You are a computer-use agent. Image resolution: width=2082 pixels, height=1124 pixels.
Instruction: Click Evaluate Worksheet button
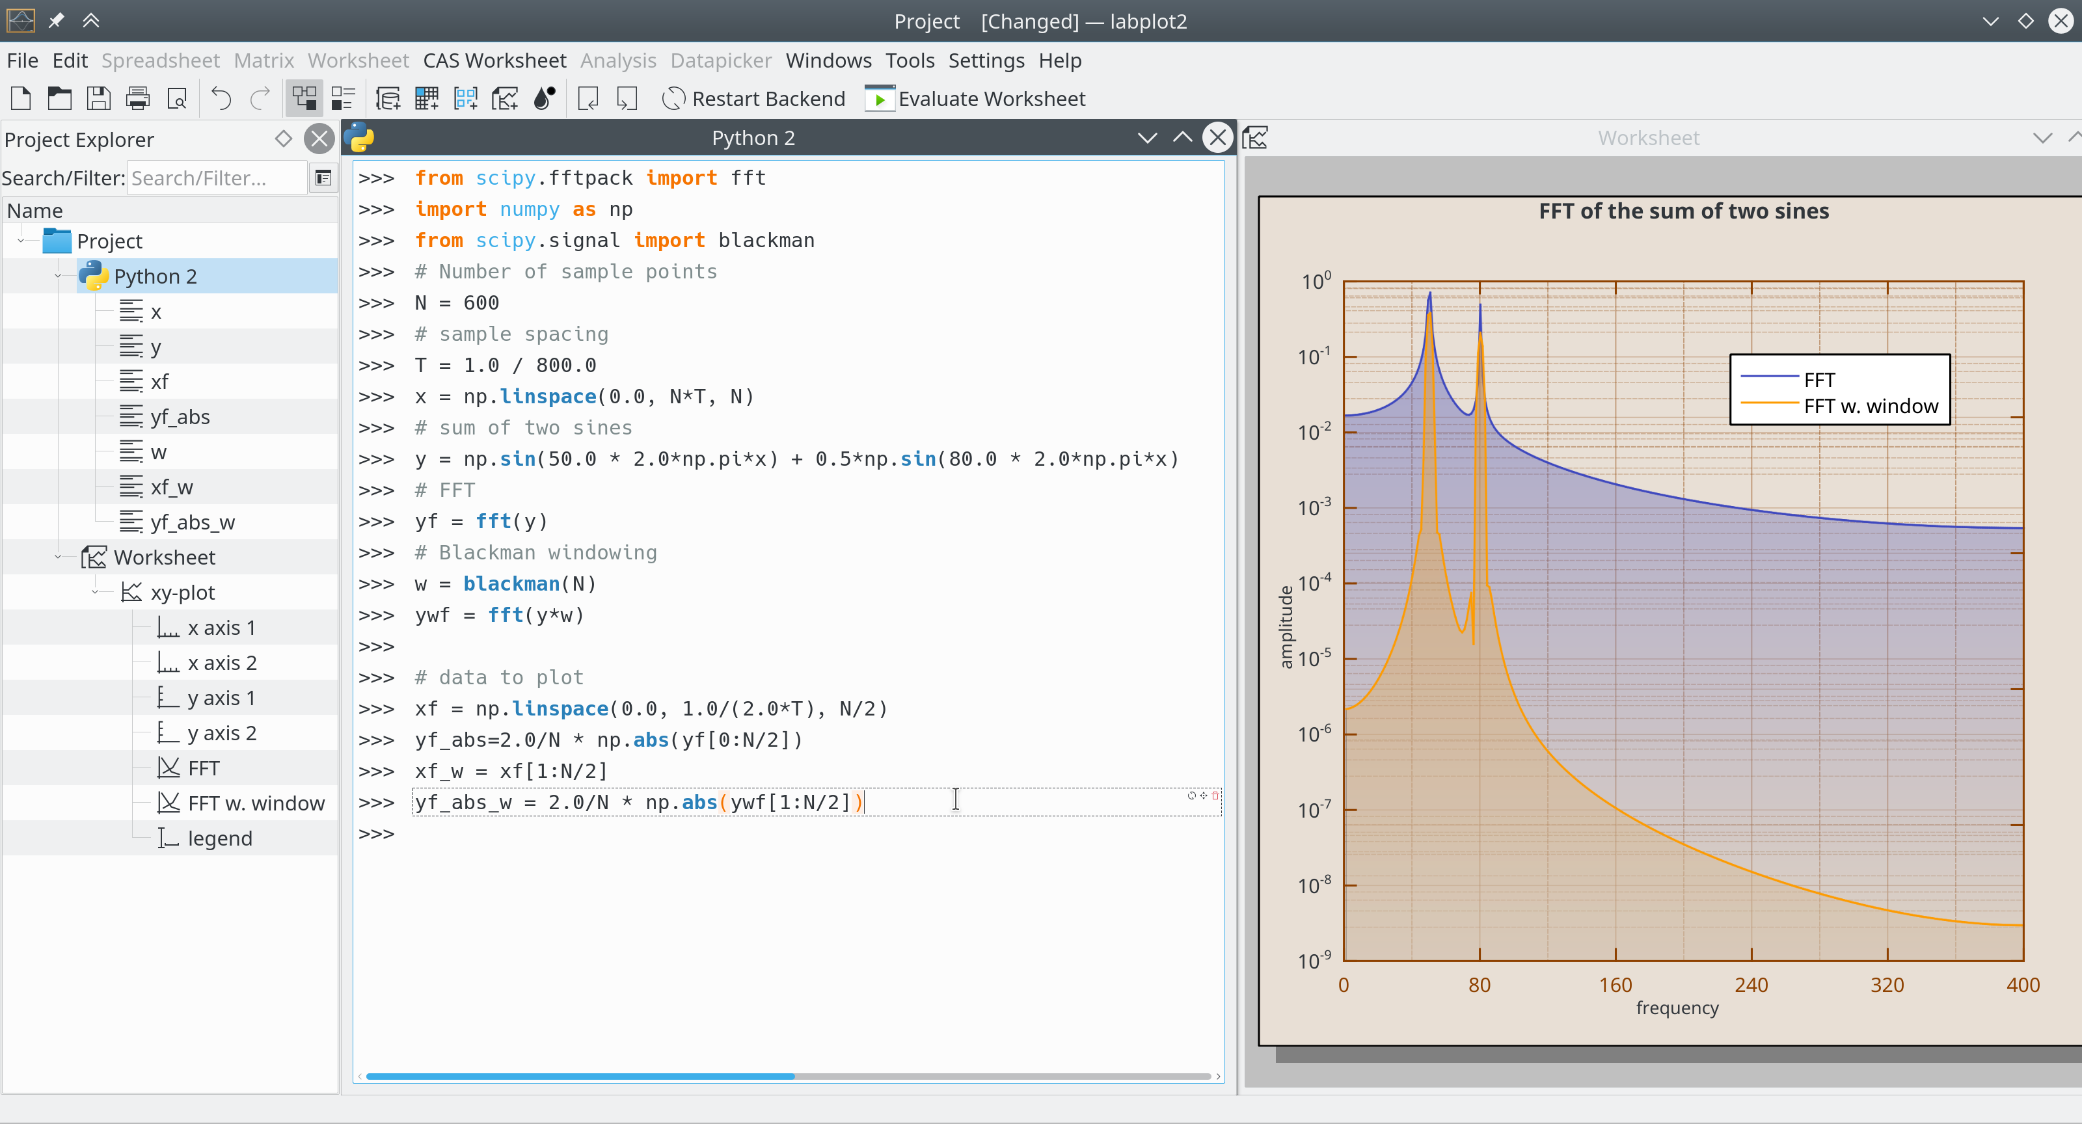point(975,99)
